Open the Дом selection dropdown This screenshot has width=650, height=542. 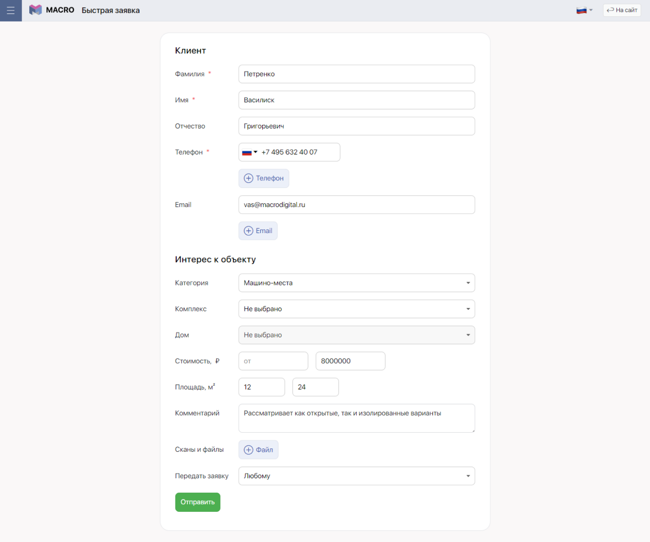click(356, 335)
